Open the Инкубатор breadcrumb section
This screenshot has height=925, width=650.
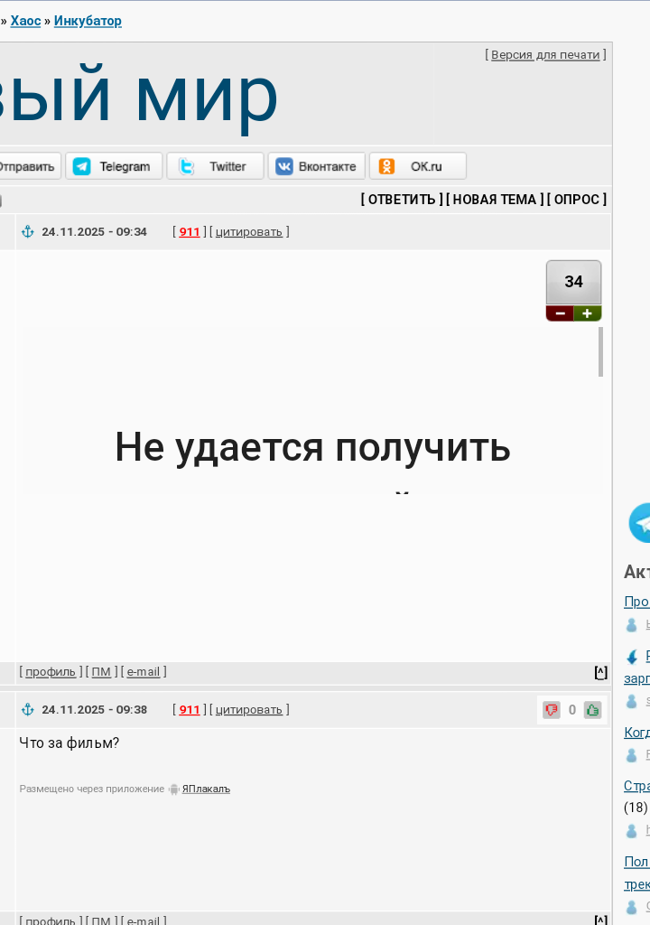[88, 21]
